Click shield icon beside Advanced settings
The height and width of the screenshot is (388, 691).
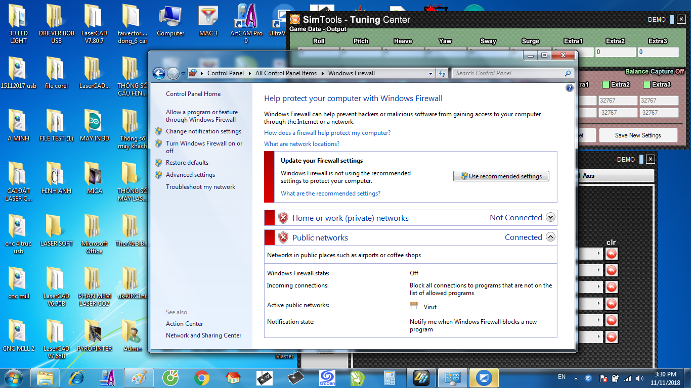(x=158, y=175)
